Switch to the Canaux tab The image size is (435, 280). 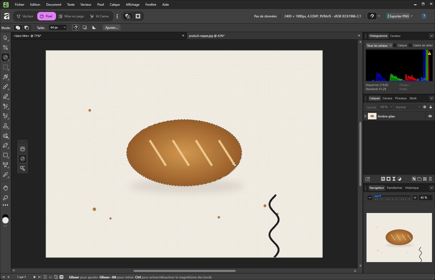(387, 98)
